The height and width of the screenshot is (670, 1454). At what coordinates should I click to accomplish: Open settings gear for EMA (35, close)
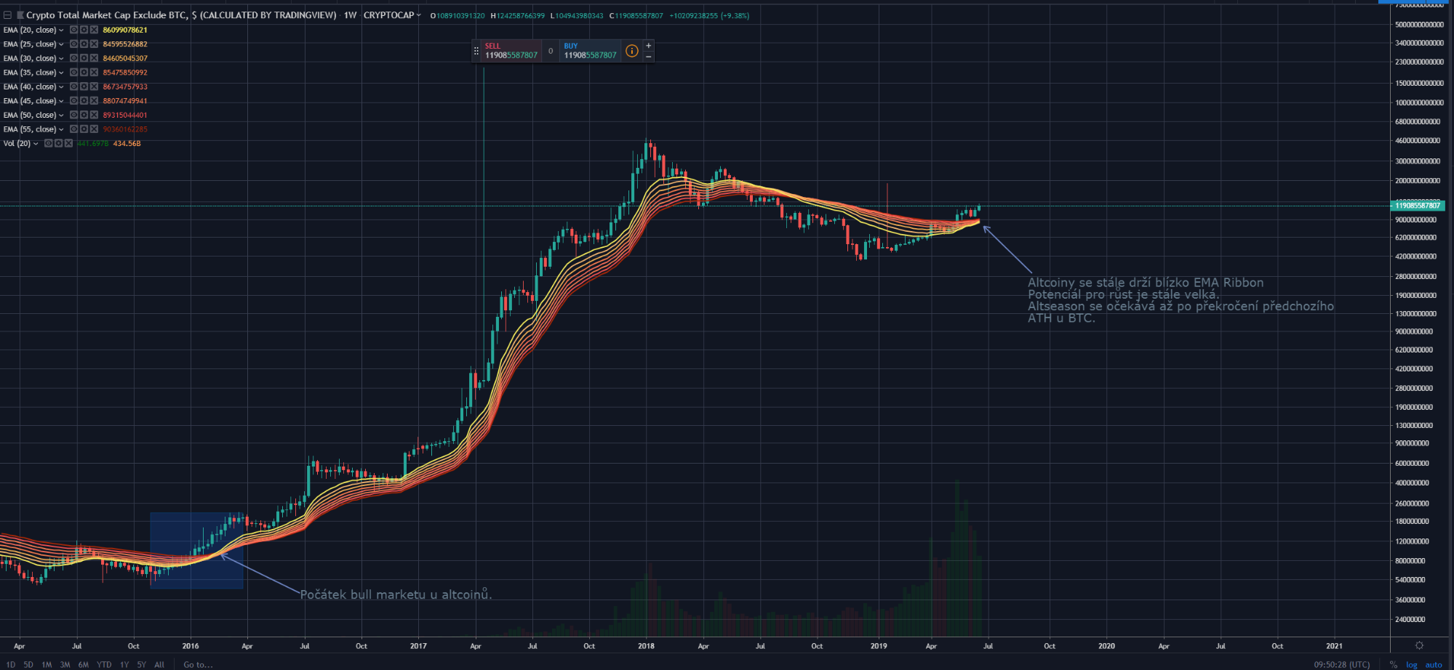tap(84, 73)
